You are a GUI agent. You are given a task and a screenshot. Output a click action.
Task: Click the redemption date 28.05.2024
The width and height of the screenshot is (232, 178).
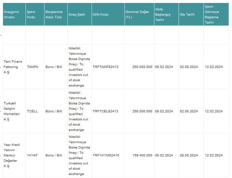click(x=189, y=155)
